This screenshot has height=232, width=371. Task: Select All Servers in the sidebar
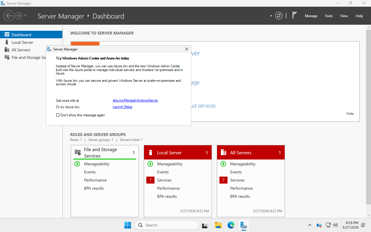click(x=31, y=50)
